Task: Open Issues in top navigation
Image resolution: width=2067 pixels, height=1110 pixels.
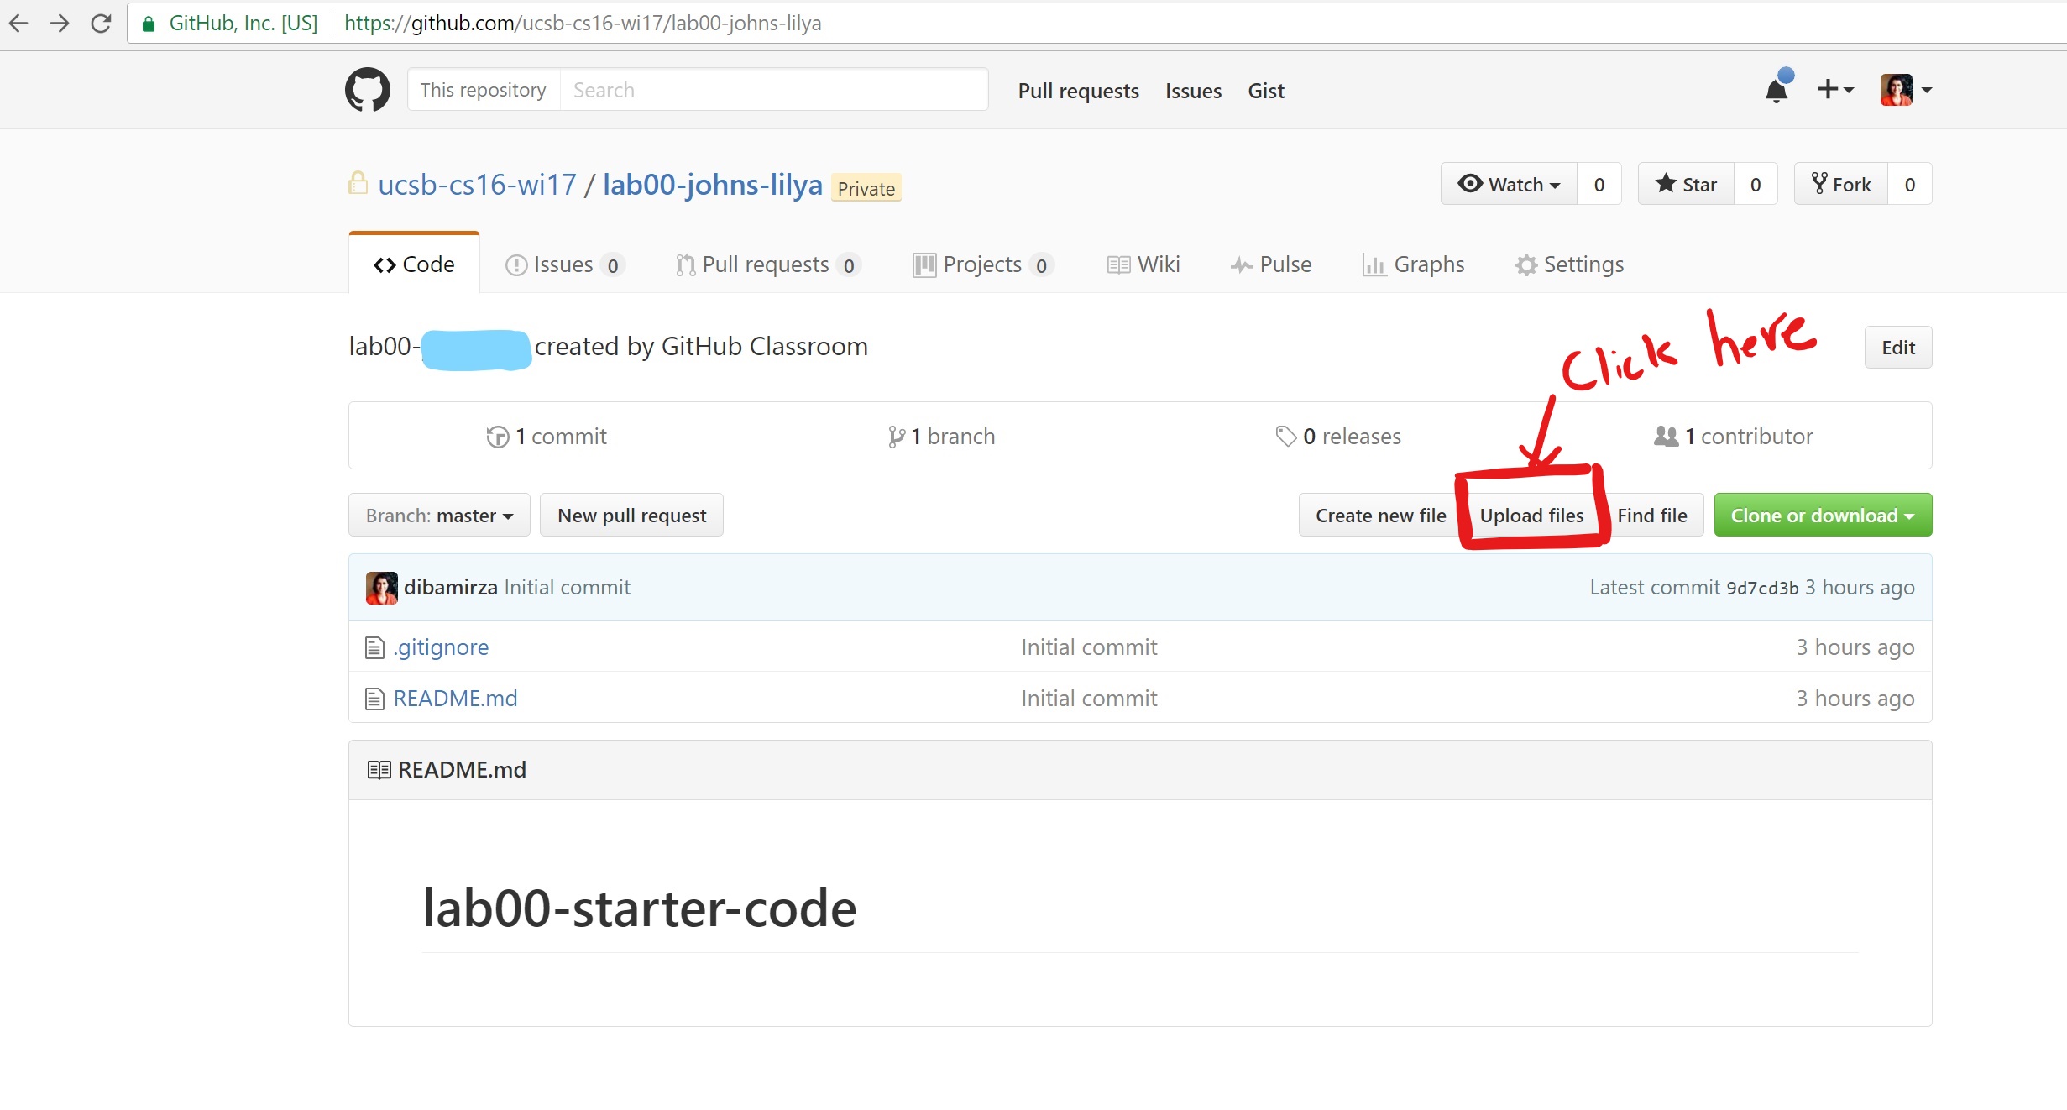Action: coord(1193,91)
